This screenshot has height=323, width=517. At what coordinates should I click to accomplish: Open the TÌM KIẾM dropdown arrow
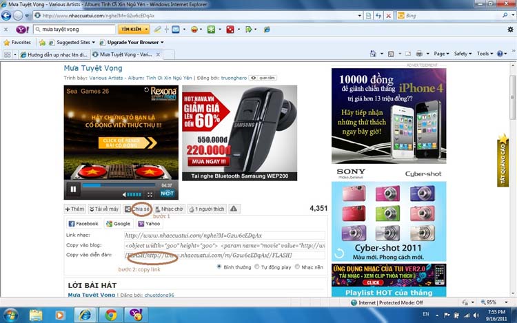146,30
